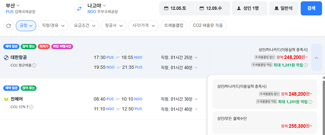Viewport: 325px width, 135px height.
Task: Expand Korean Air 17:30 outbound flight details
Action: click(196, 57)
